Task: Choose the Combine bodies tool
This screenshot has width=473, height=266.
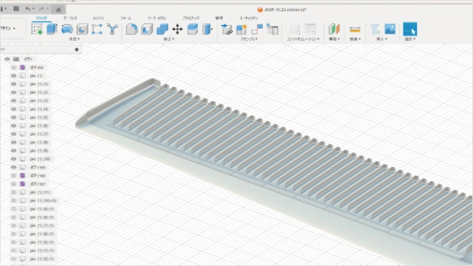Action: point(162,30)
